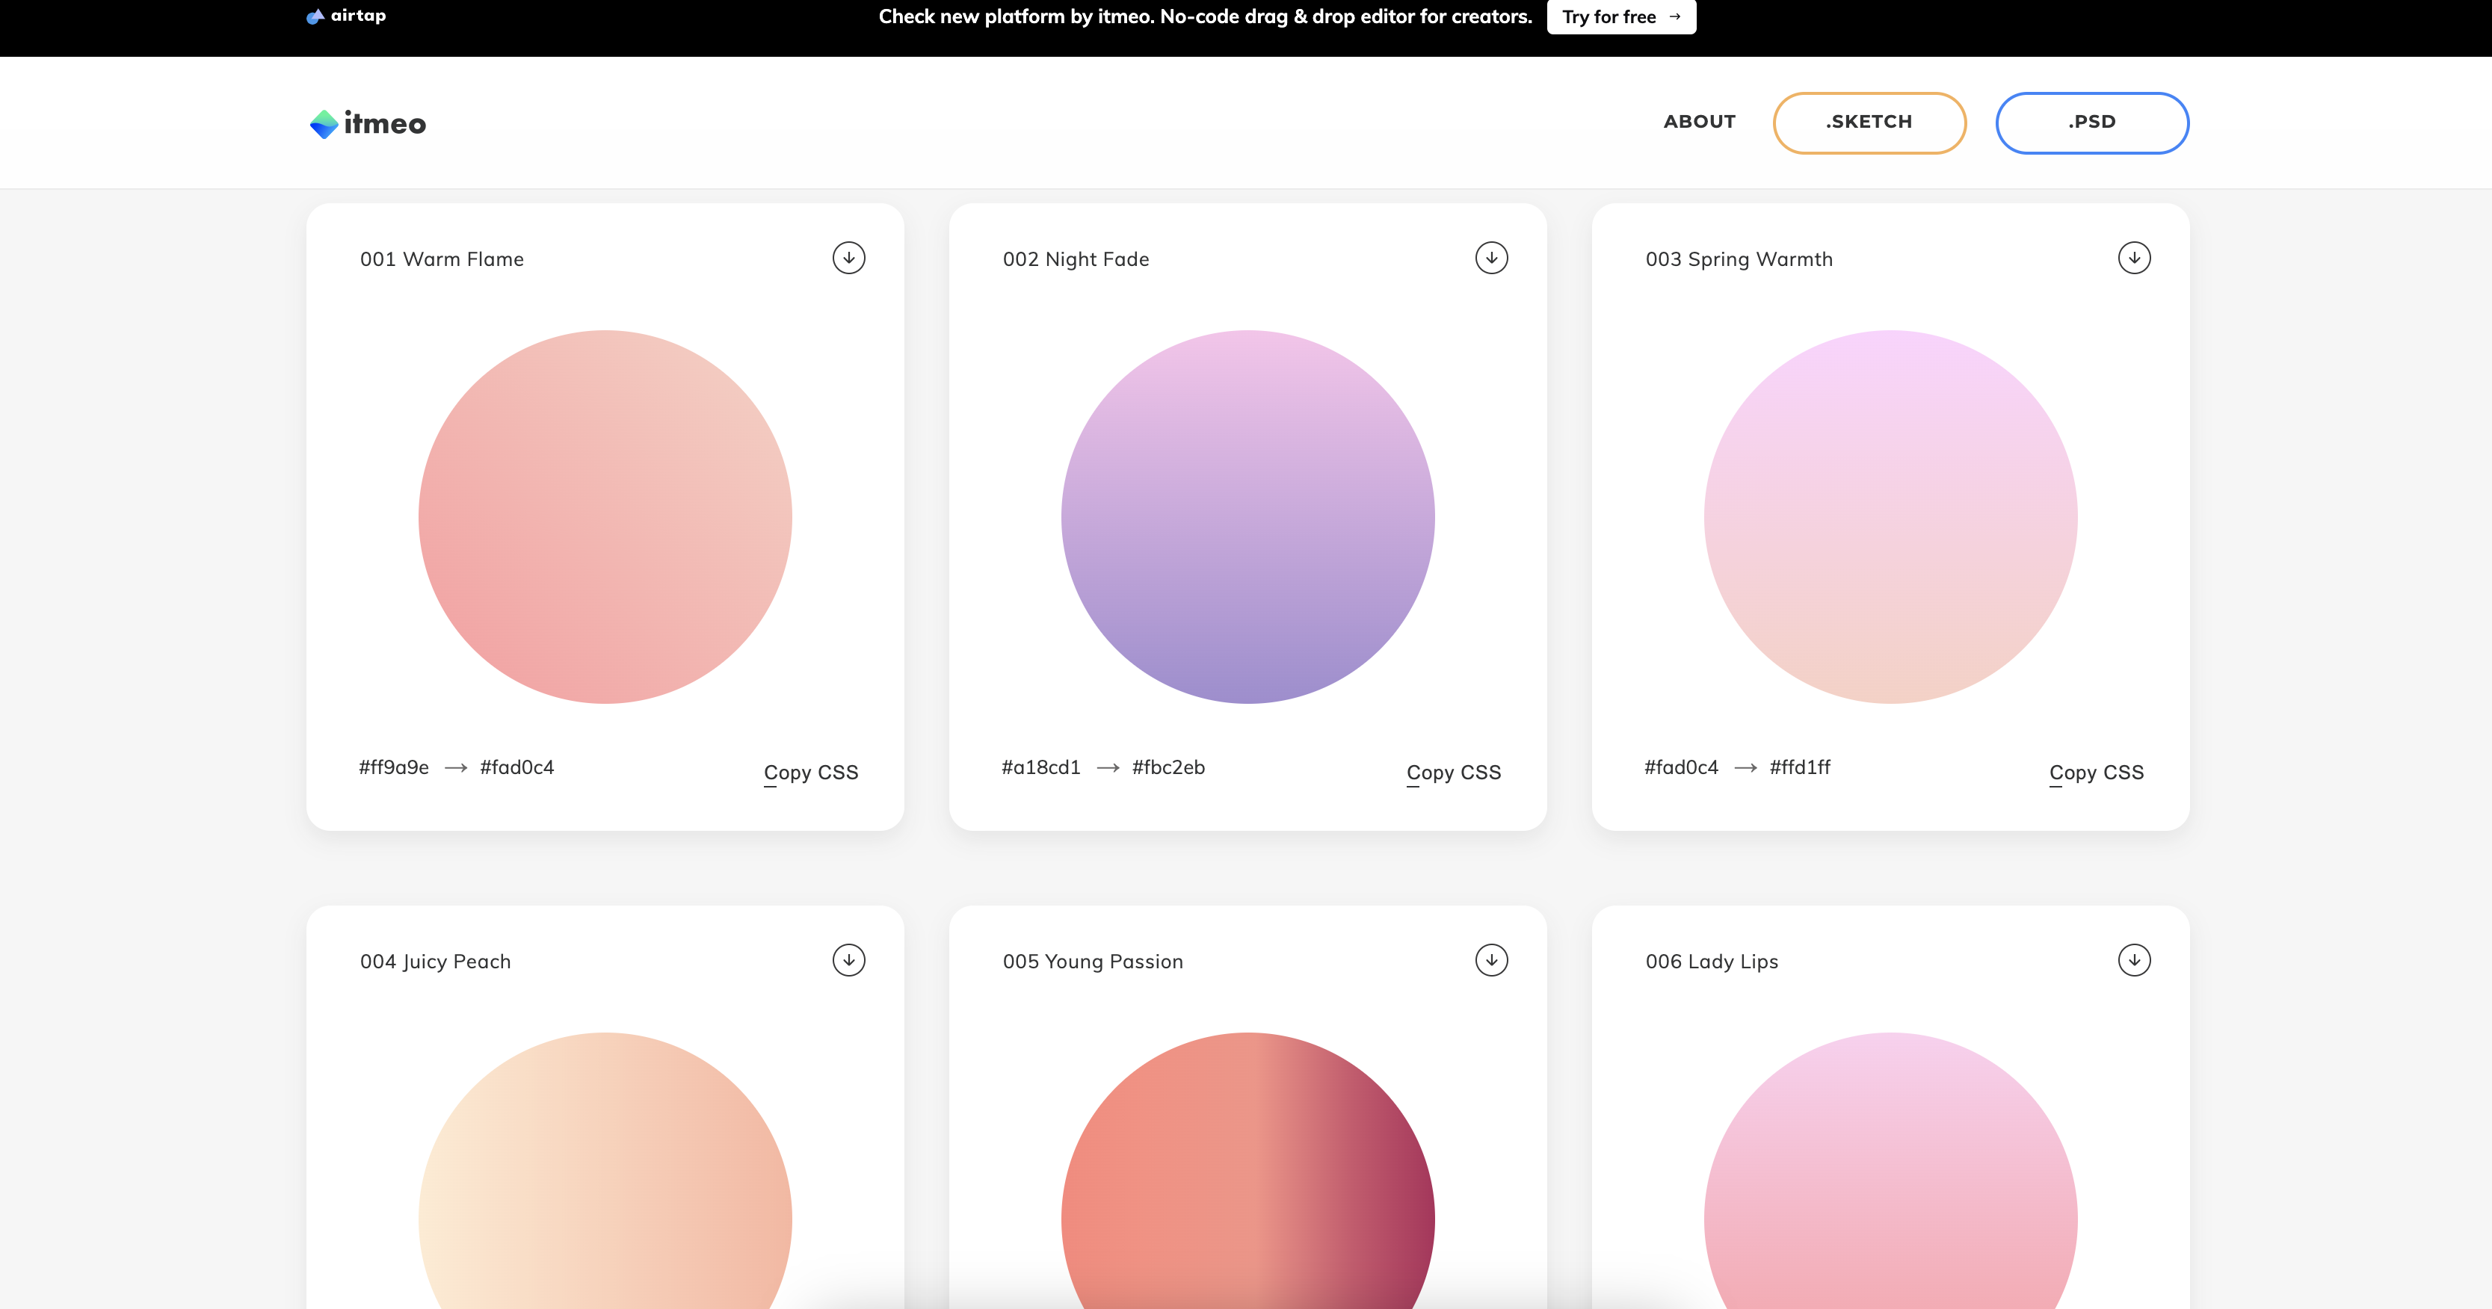Image resolution: width=2492 pixels, height=1309 pixels.
Task: Select the Night Fade gradient circle
Action: 1247,516
